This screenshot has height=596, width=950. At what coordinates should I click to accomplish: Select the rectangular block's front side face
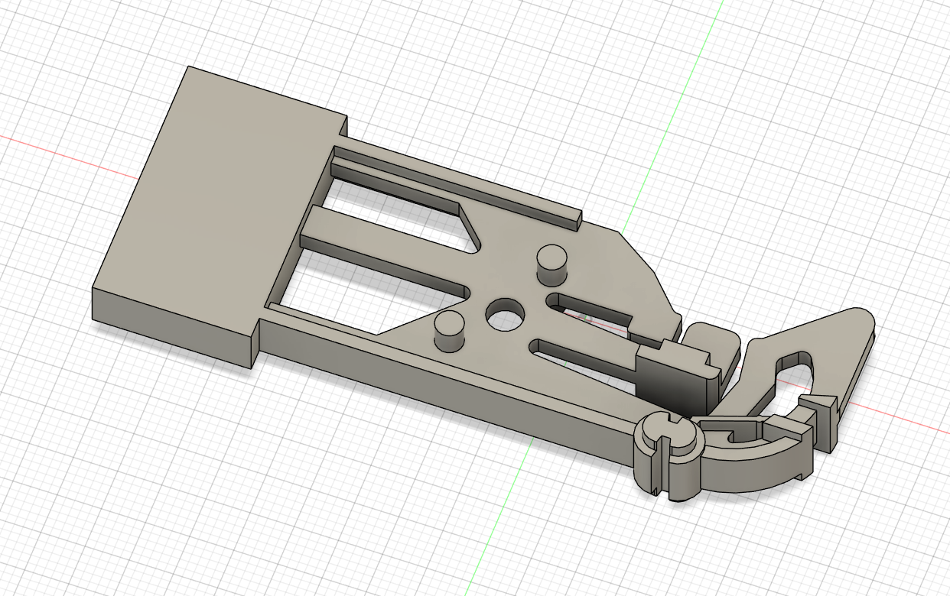173,327
